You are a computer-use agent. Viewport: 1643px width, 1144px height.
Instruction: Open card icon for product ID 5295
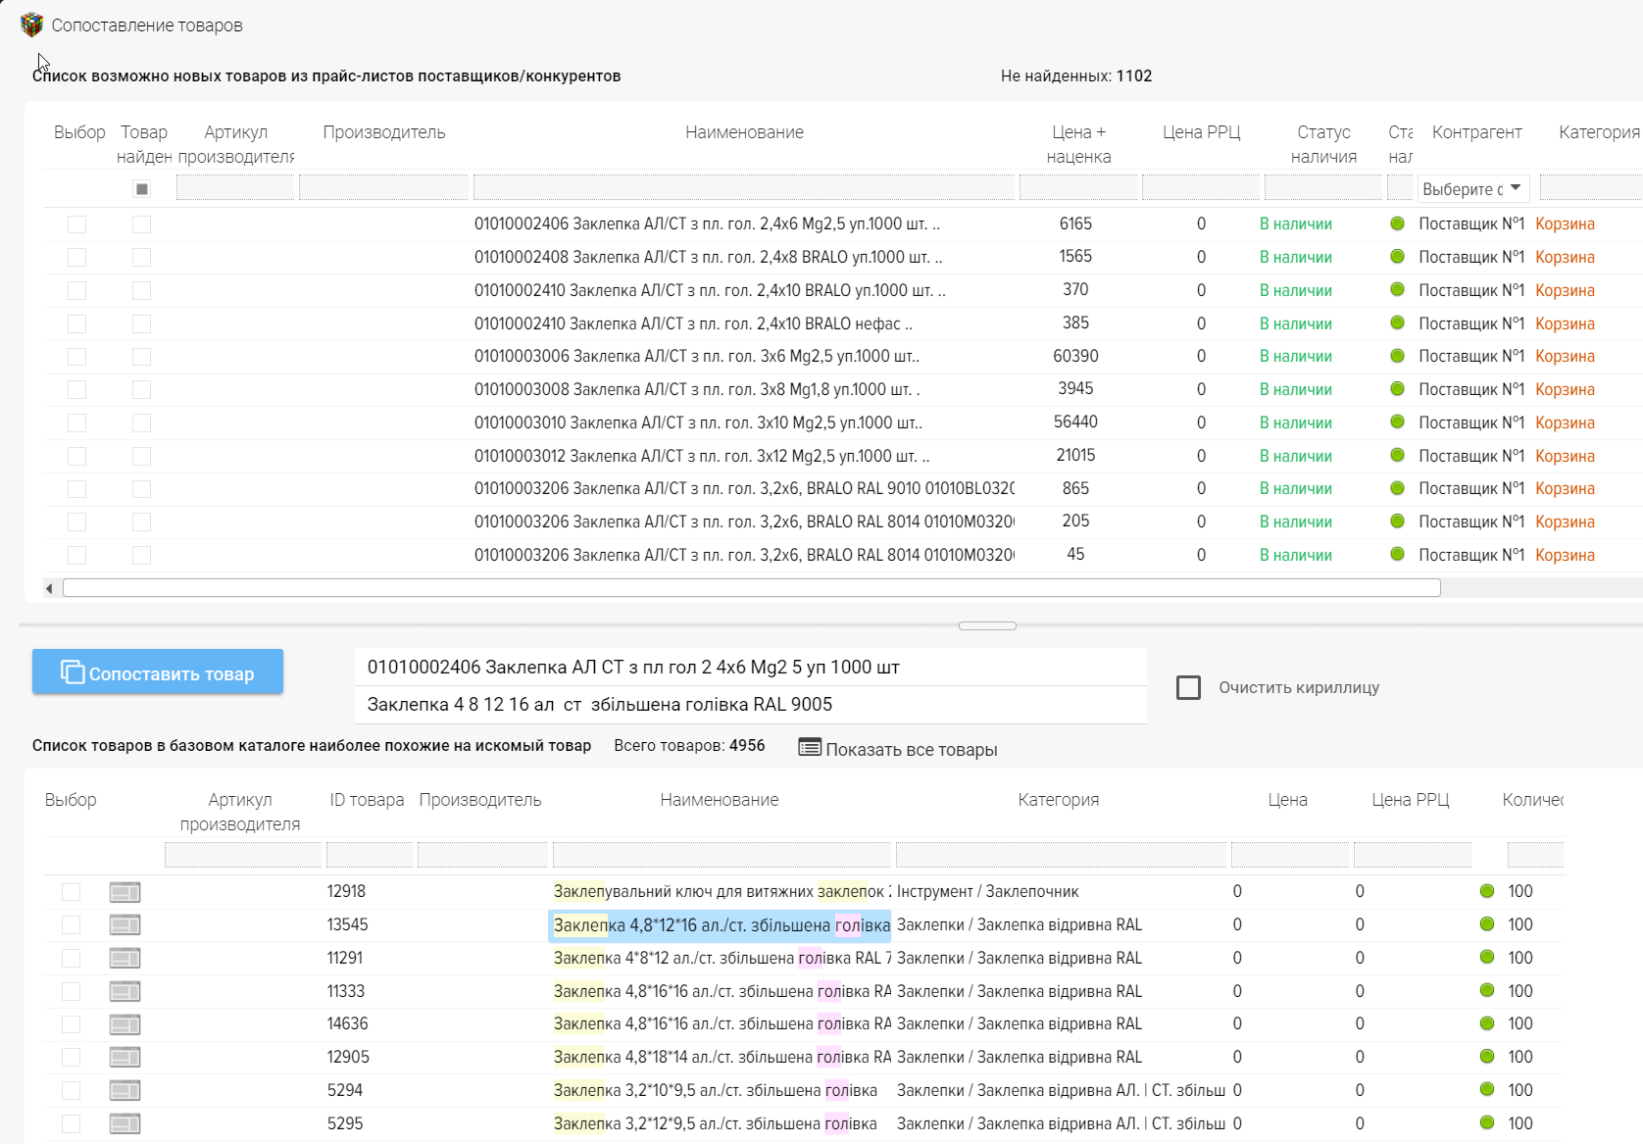pos(124,1123)
